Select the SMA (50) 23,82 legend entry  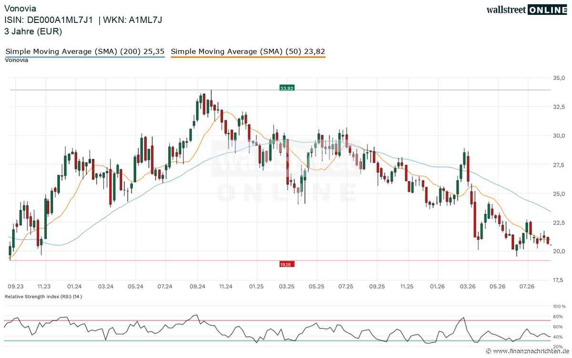[x=248, y=52]
